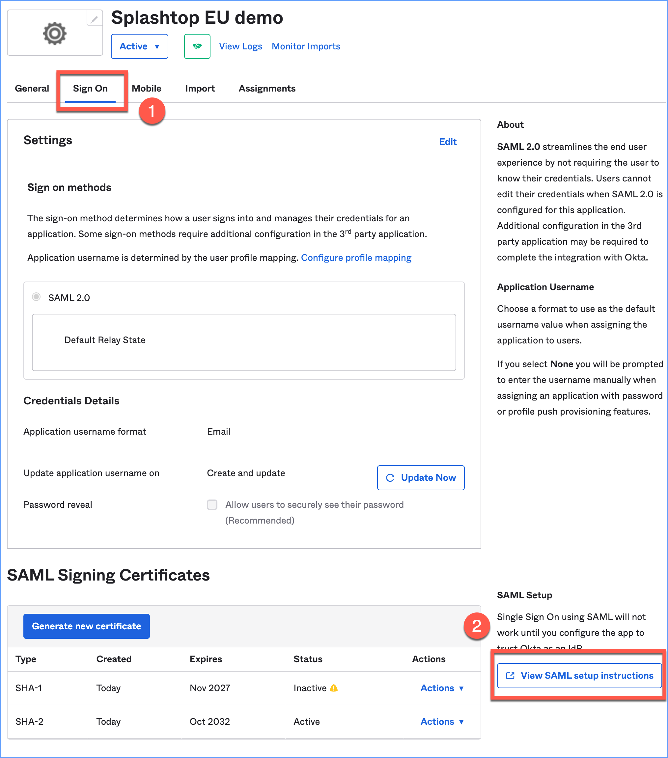Screen dimensions: 668x758
Task: Click the Oct 2032 expiry cell
Action: click(209, 721)
